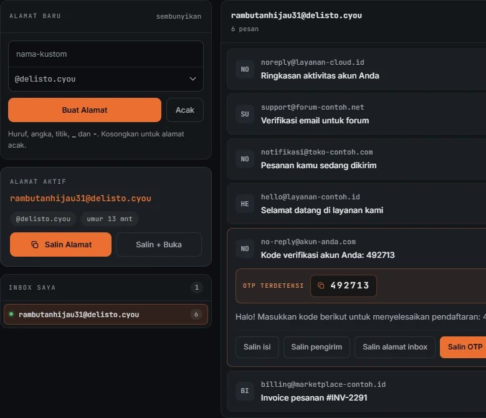Click message Kode verifikasi akun Anda: 492713
Image resolution: width=486 pixels, height=418 pixels.
pyautogui.click(x=328, y=255)
